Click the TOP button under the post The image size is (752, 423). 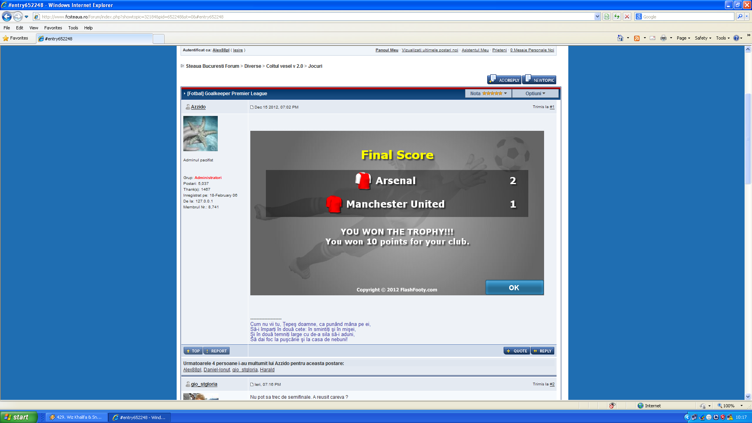click(x=193, y=351)
